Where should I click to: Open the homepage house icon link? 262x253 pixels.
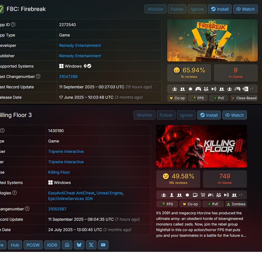coord(67,245)
